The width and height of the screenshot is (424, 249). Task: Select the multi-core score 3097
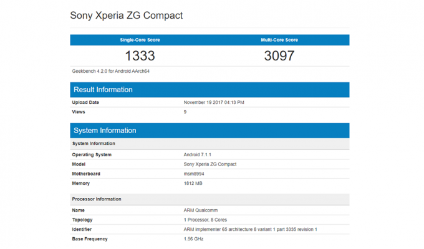click(279, 56)
